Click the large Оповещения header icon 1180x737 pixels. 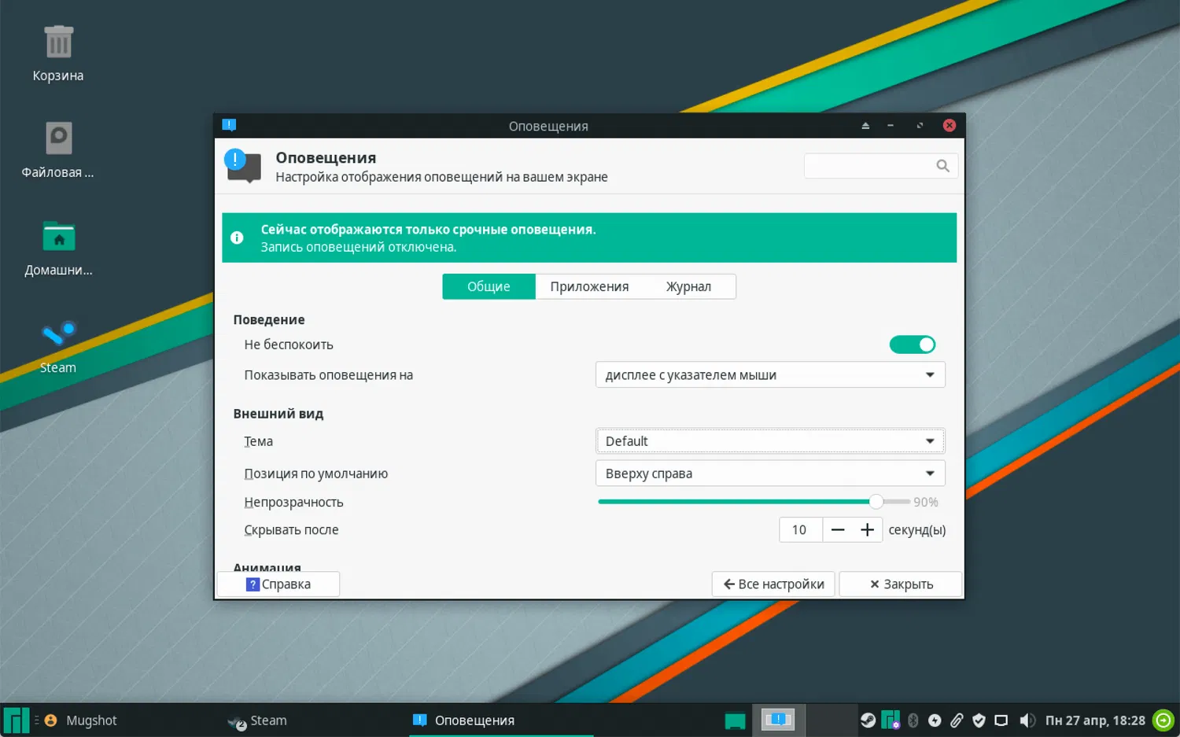click(x=243, y=165)
